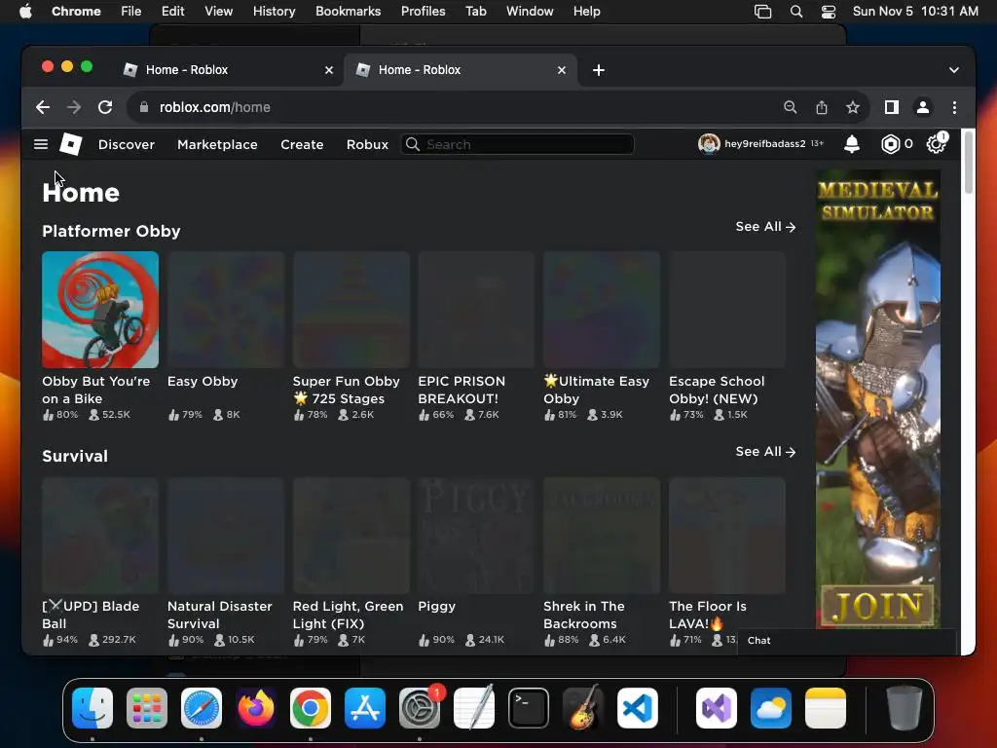Open Spotlight search in the menu bar
The height and width of the screenshot is (748, 997).
[796, 12]
